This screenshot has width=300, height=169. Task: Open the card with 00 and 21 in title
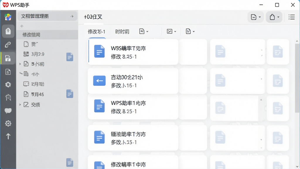click(133, 81)
